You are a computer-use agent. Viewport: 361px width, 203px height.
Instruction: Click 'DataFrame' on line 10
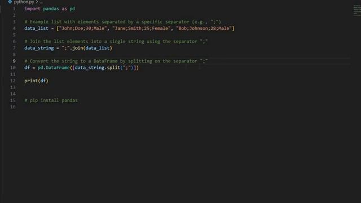(x=58, y=68)
